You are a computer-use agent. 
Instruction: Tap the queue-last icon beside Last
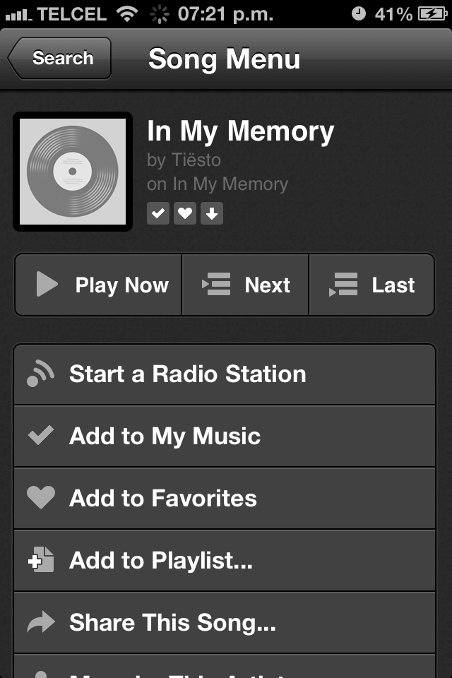pos(343,285)
